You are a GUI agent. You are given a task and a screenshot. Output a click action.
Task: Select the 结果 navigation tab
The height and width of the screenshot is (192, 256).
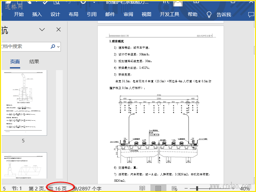(x=34, y=61)
